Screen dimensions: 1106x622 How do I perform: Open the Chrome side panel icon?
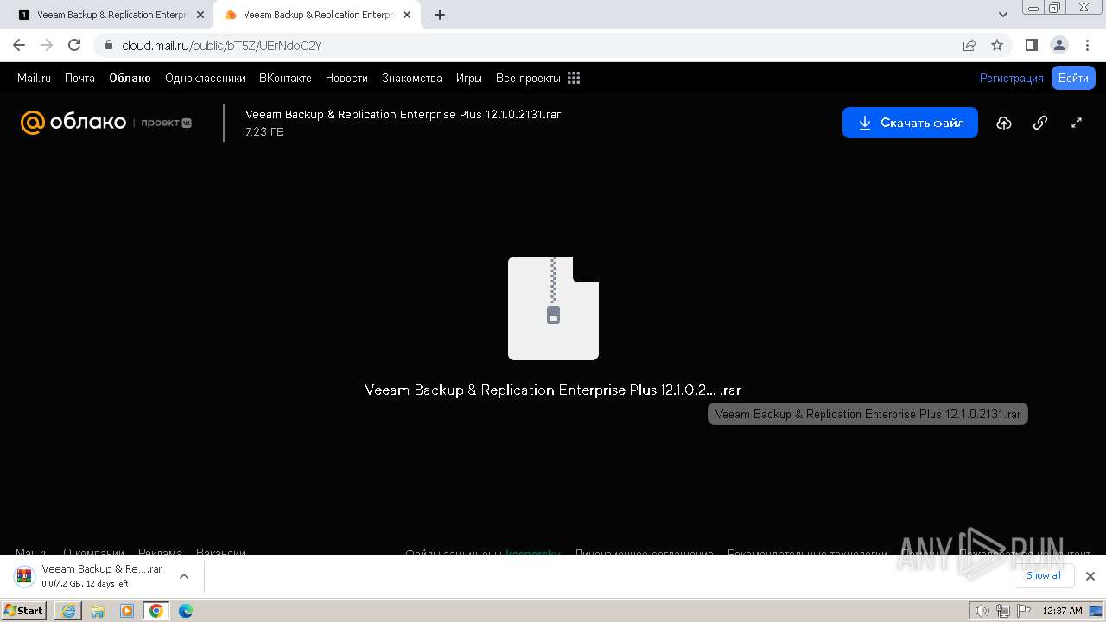tap(1031, 45)
